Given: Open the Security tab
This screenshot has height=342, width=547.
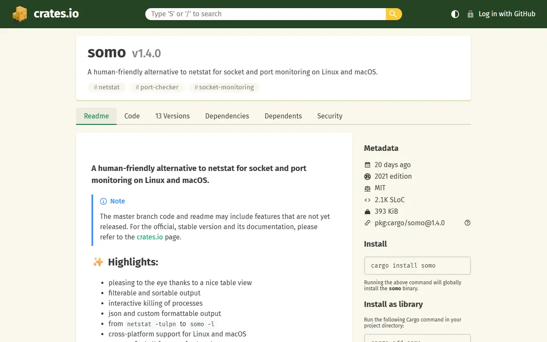Looking at the screenshot, I should click(x=329, y=116).
